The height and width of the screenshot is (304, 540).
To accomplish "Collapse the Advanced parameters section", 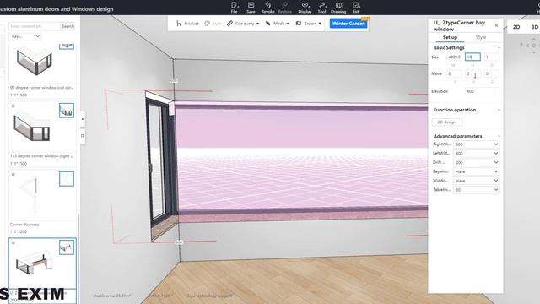I will coord(499,136).
